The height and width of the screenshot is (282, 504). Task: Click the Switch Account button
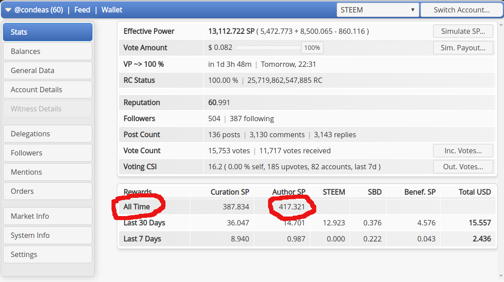(461, 10)
